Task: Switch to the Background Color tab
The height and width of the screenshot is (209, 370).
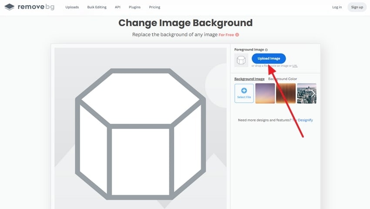Action: [x=283, y=79]
